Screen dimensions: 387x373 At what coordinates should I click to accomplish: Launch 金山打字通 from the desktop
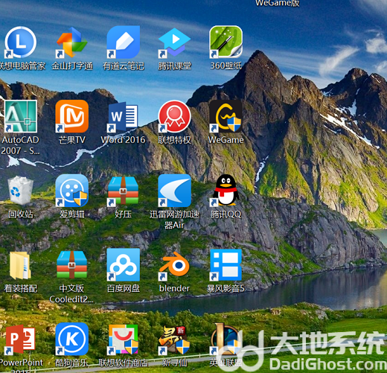click(x=72, y=42)
